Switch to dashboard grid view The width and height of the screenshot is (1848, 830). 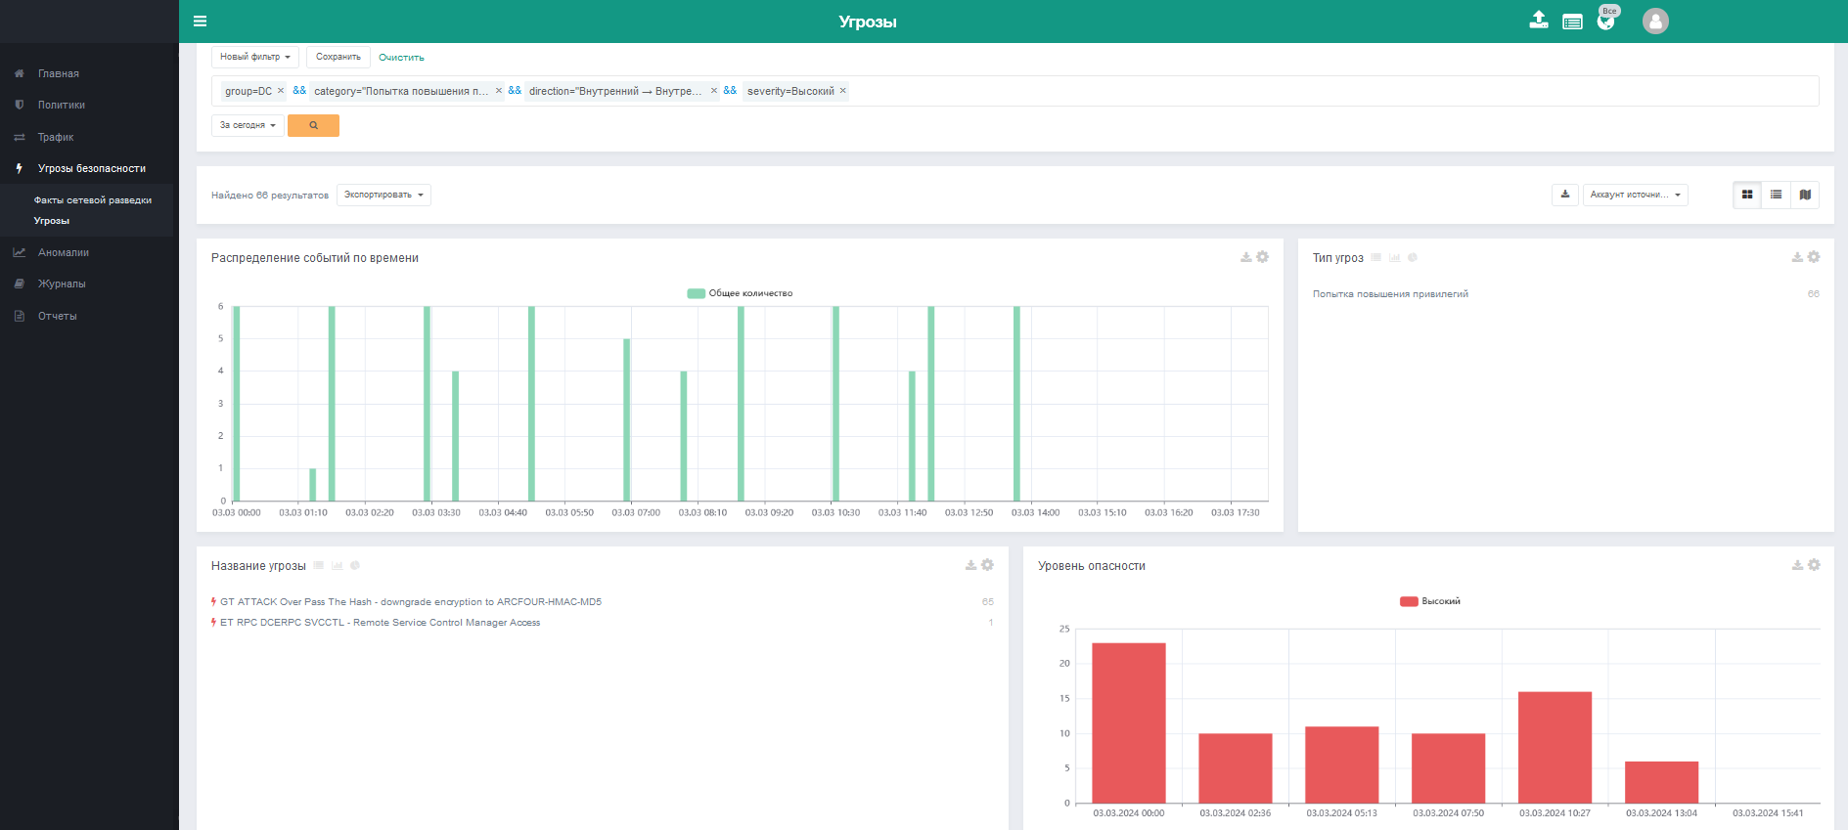point(1747,195)
